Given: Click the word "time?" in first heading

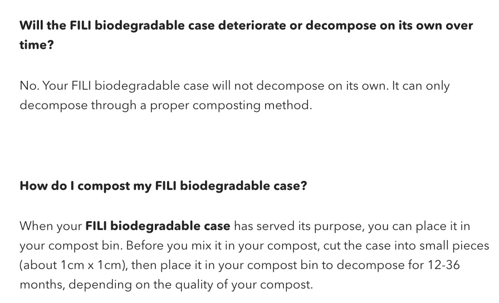Looking at the screenshot, I should [37, 45].
